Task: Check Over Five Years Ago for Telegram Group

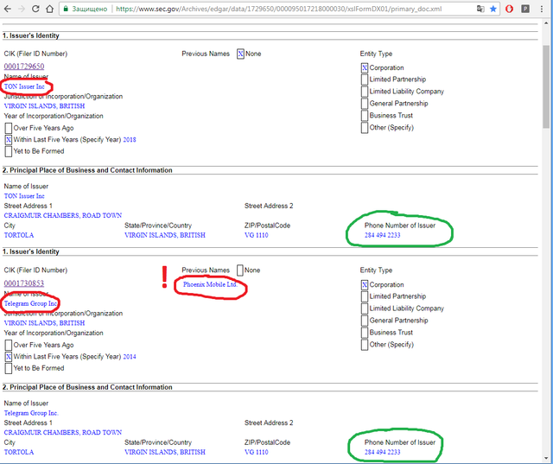Action: [x=9, y=345]
